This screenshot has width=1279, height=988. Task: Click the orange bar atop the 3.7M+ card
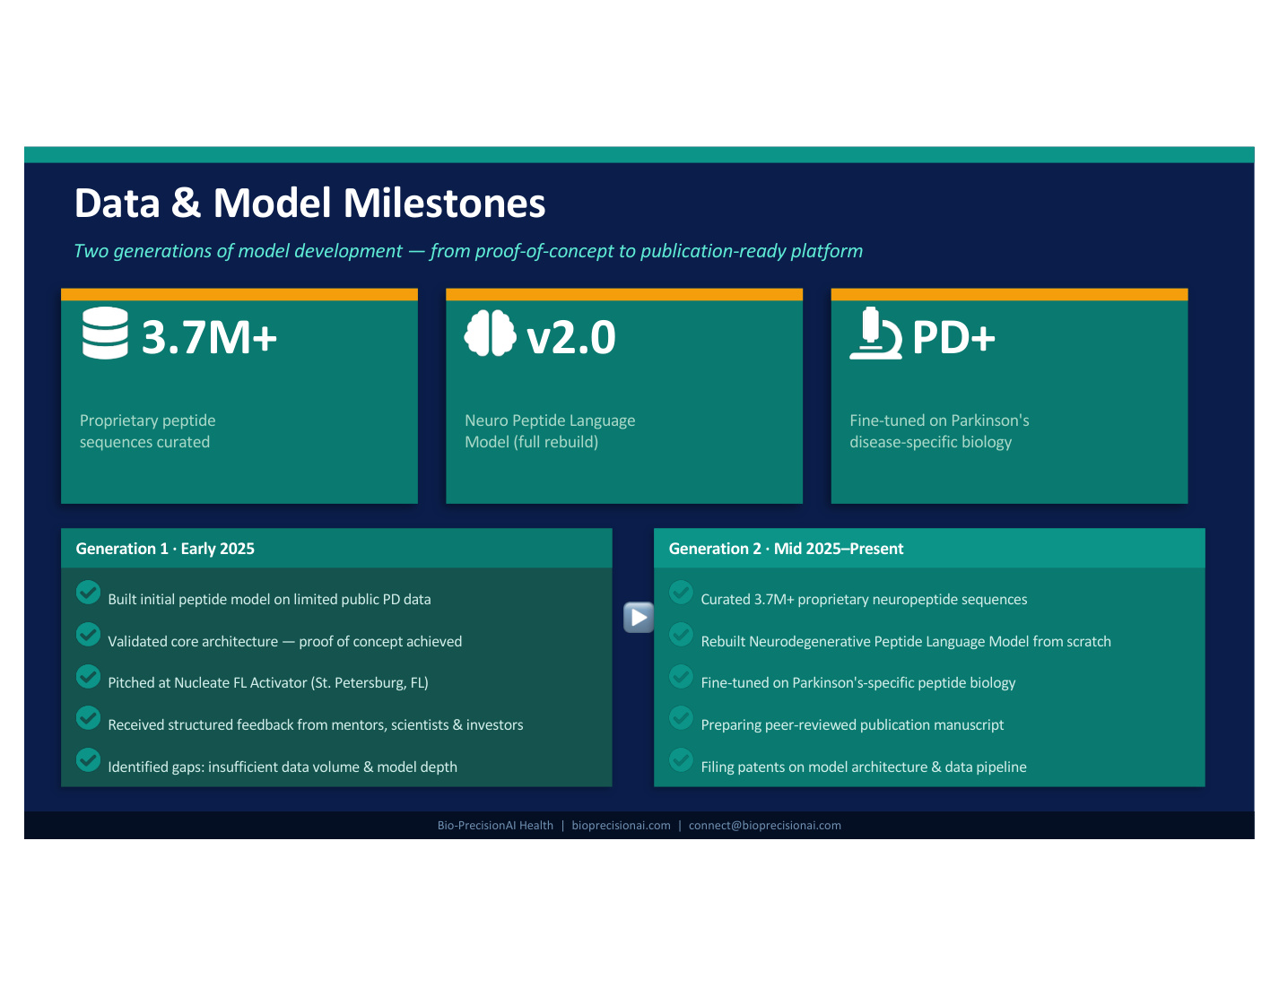pos(239,293)
